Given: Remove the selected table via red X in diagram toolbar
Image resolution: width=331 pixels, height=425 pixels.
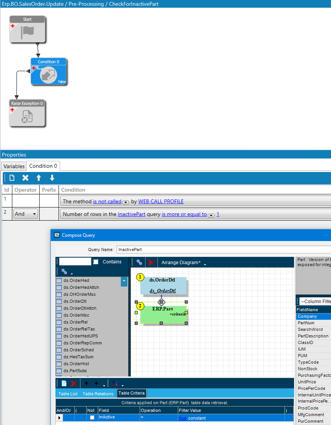Looking at the screenshot, I should [151, 262].
